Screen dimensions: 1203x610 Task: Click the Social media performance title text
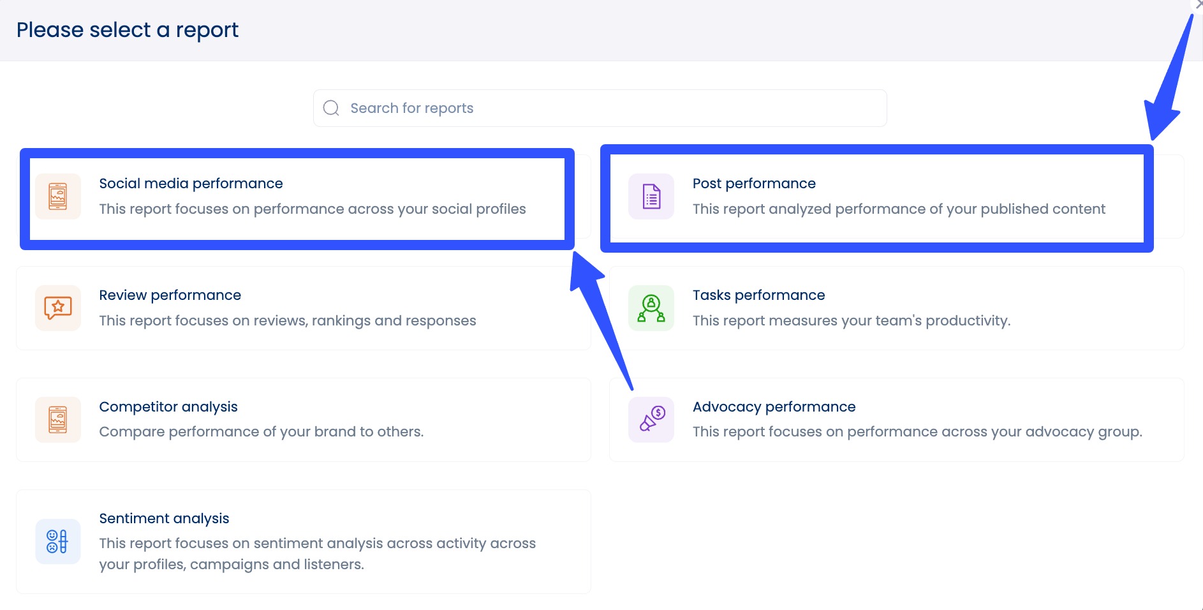point(191,183)
